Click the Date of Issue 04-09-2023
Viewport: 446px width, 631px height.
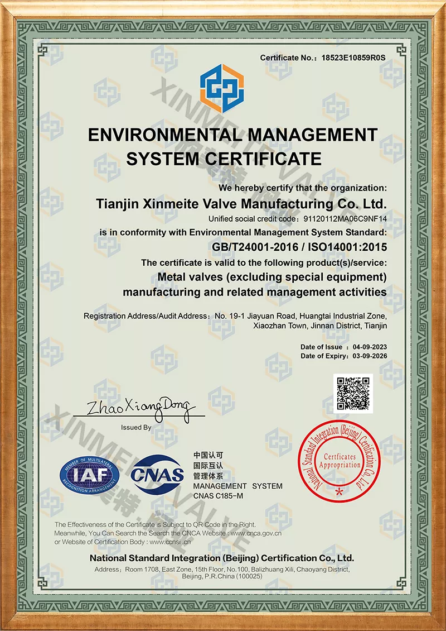pyautogui.click(x=343, y=347)
